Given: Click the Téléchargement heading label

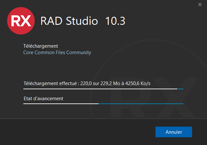Looking at the screenshot, I should pos(40,46).
